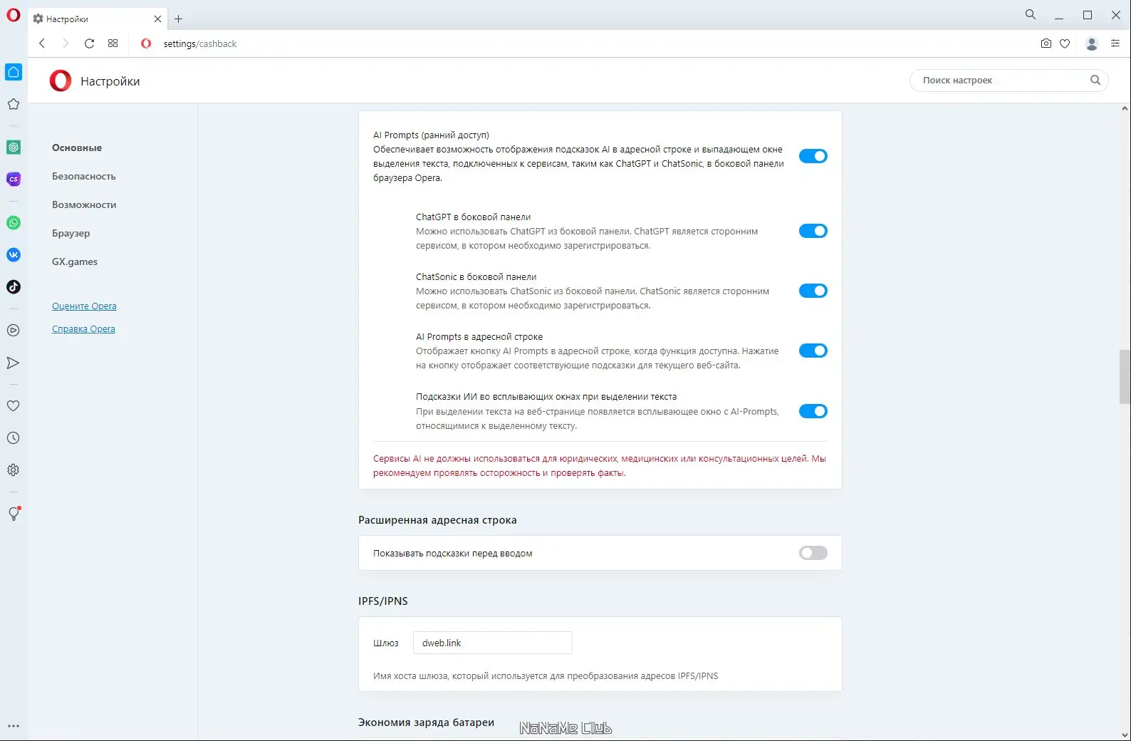Screen dimensions: 1131x741
Task: Select the GX.games settings section
Action: pos(75,261)
